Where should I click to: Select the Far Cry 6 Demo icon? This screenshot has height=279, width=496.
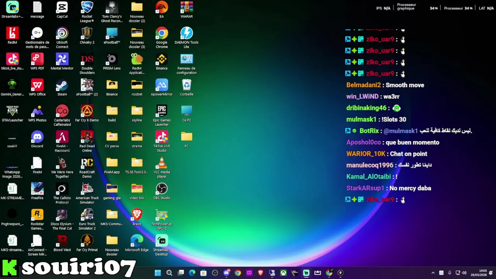point(87,114)
